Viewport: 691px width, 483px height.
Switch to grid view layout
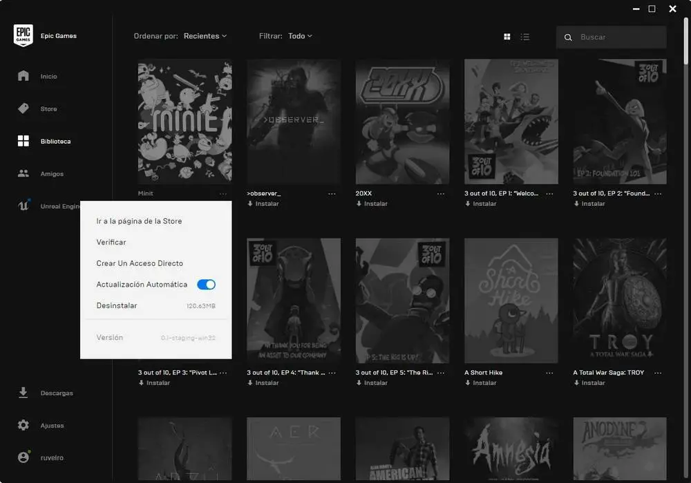[x=507, y=37]
